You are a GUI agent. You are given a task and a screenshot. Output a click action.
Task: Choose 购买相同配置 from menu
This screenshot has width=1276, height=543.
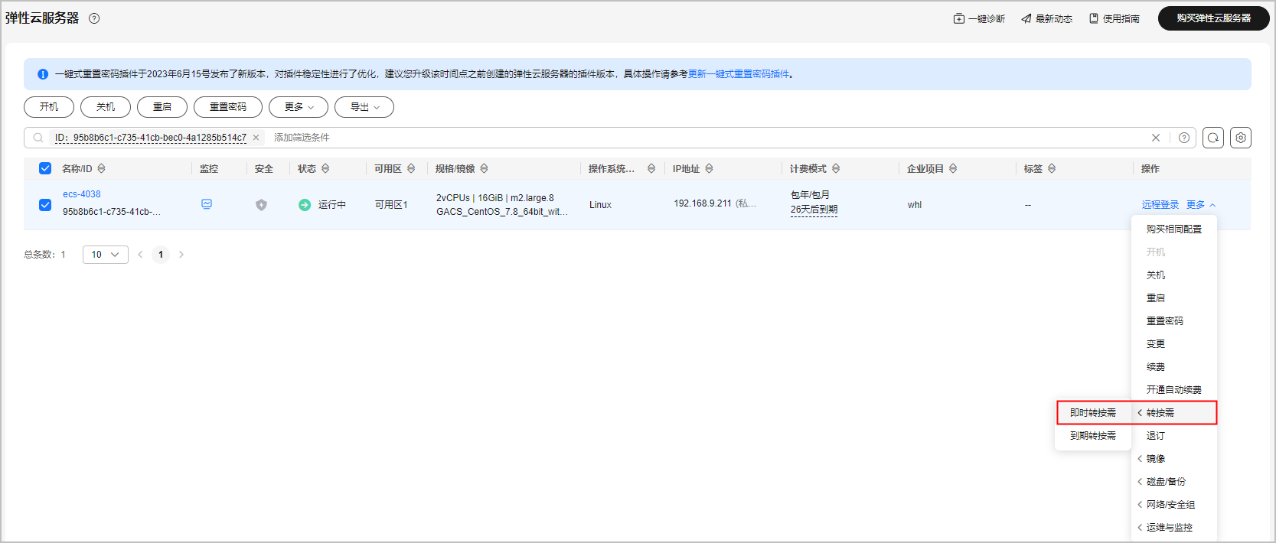[x=1174, y=229]
